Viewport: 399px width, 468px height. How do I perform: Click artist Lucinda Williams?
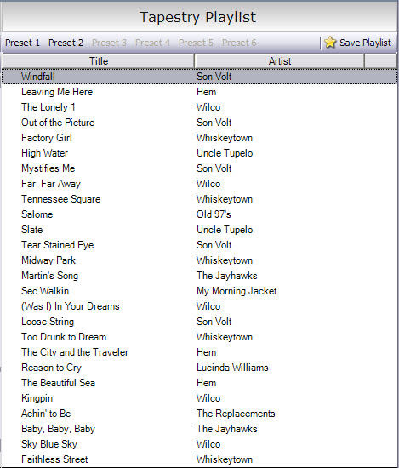[x=232, y=368]
